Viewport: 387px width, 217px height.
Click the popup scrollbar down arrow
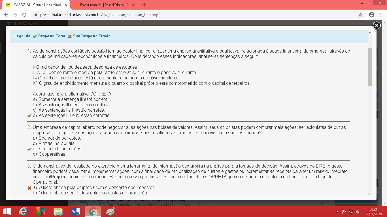(x=370, y=193)
